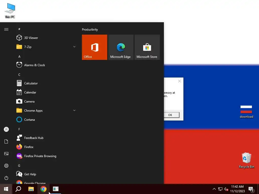Open the Microsoft Store tile
This screenshot has width=259, height=194.
pos(147,47)
